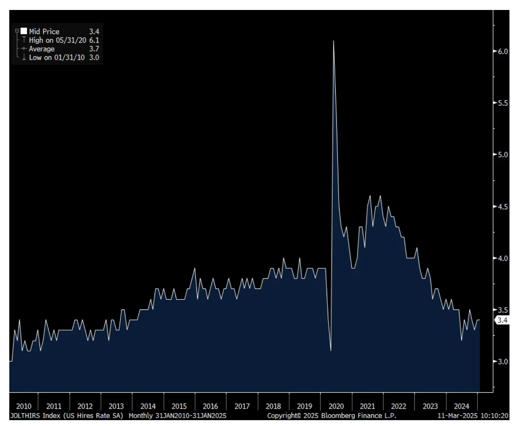Select the Average legend entry
The height and width of the screenshot is (426, 516).
pos(42,49)
